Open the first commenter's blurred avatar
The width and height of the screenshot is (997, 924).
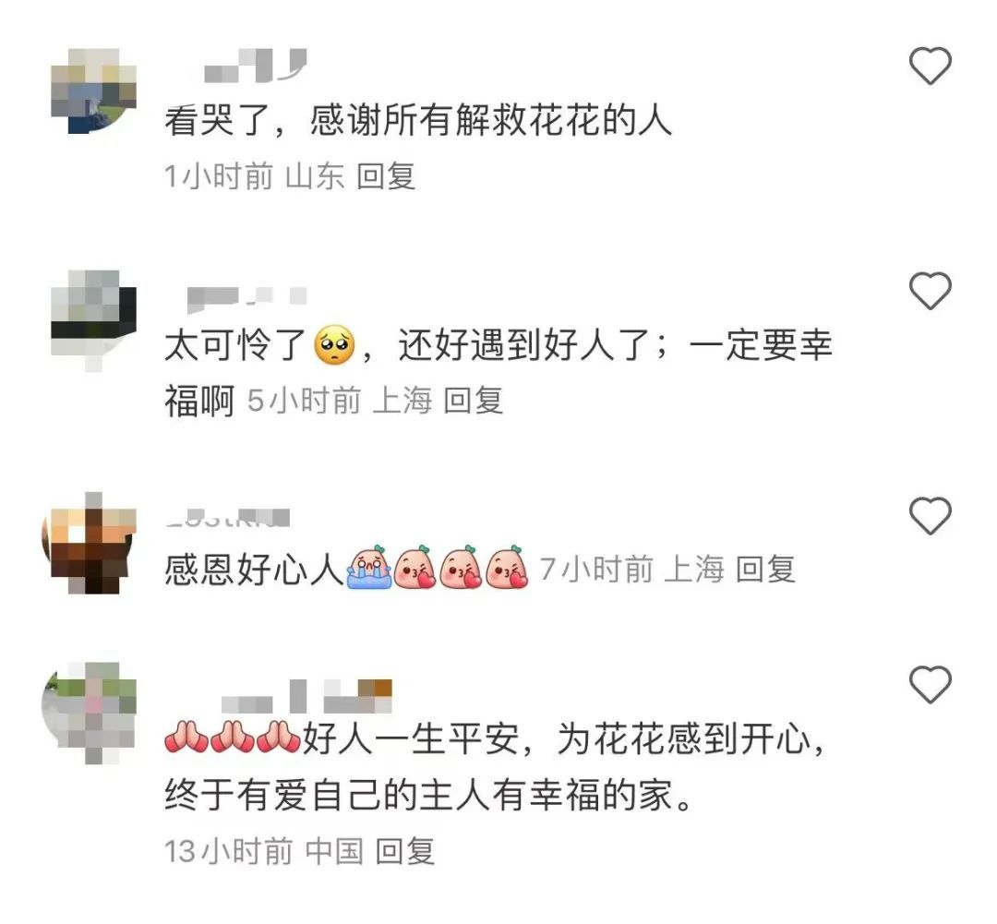coord(93,90)
